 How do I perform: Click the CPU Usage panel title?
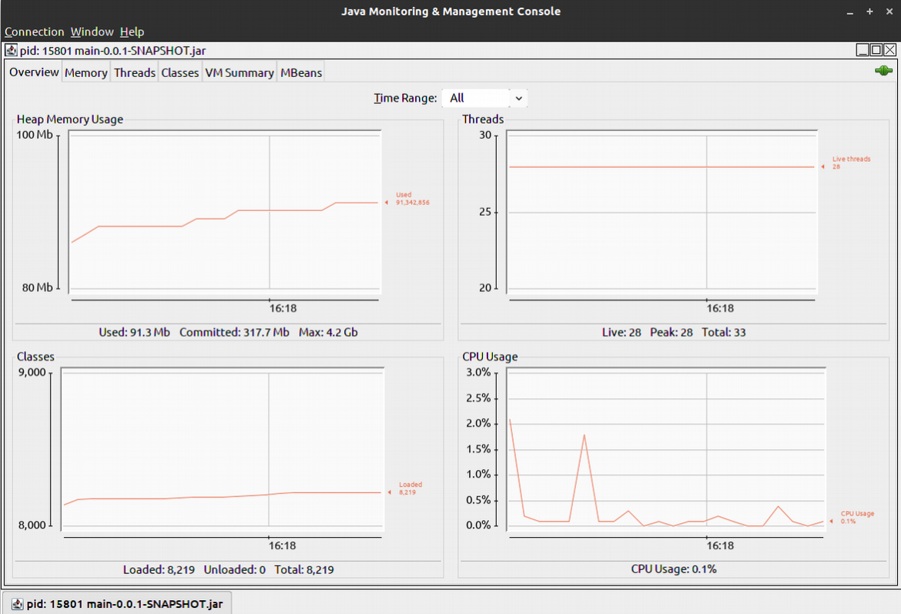pos(490,357)
